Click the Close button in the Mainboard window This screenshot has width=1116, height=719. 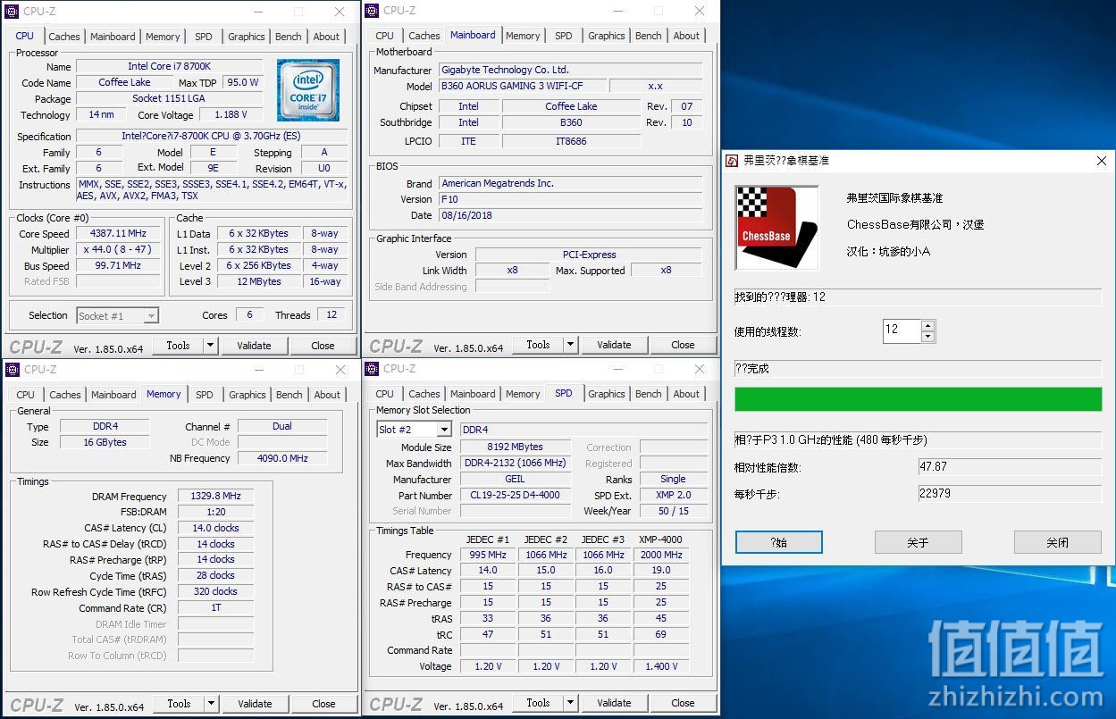click(x=684, y=345)
